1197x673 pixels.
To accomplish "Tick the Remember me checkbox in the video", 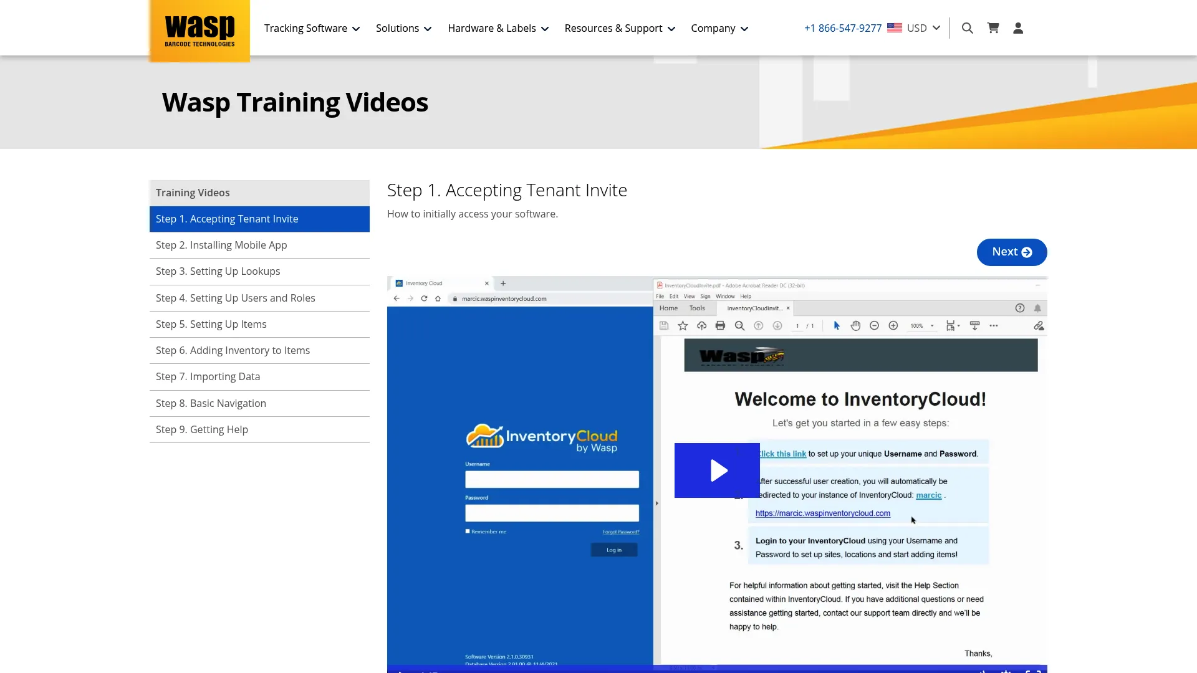I will [468, 532].
